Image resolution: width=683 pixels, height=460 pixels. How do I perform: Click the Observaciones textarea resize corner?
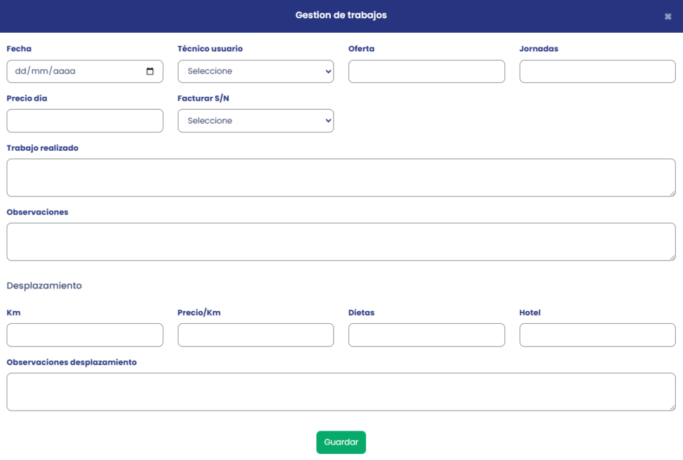pos(672,257)
